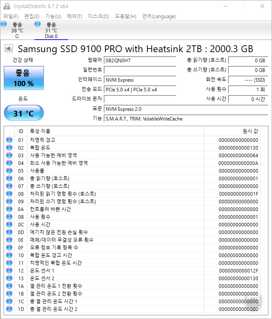Click status orb for 03 사용 가능한 예비 영역
272x319 pixels.
(9, 155)
